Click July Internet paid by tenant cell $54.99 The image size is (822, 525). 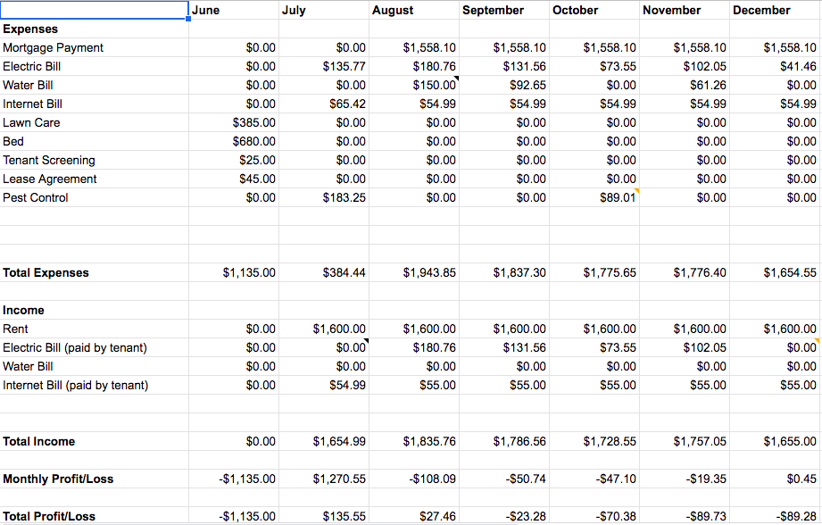click(x=324, y=386)
